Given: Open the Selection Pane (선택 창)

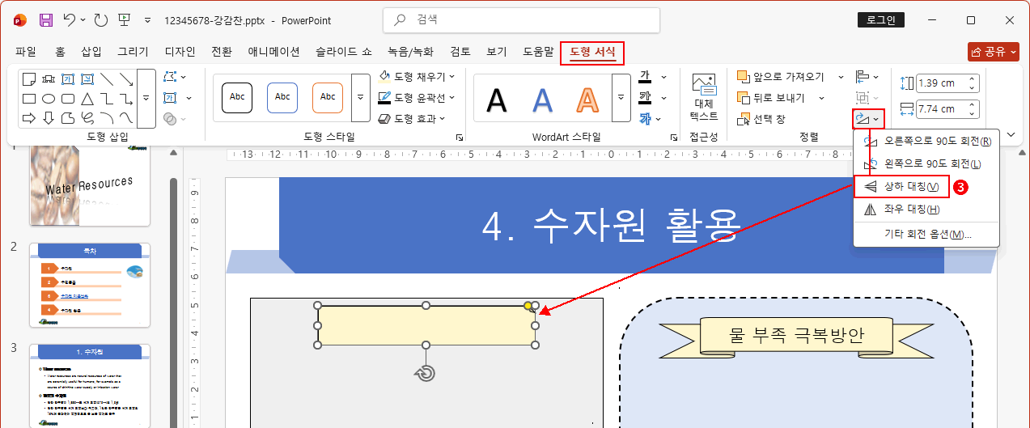Looking at the screenshot, I should pyautogui.click(x=761, y=119).
